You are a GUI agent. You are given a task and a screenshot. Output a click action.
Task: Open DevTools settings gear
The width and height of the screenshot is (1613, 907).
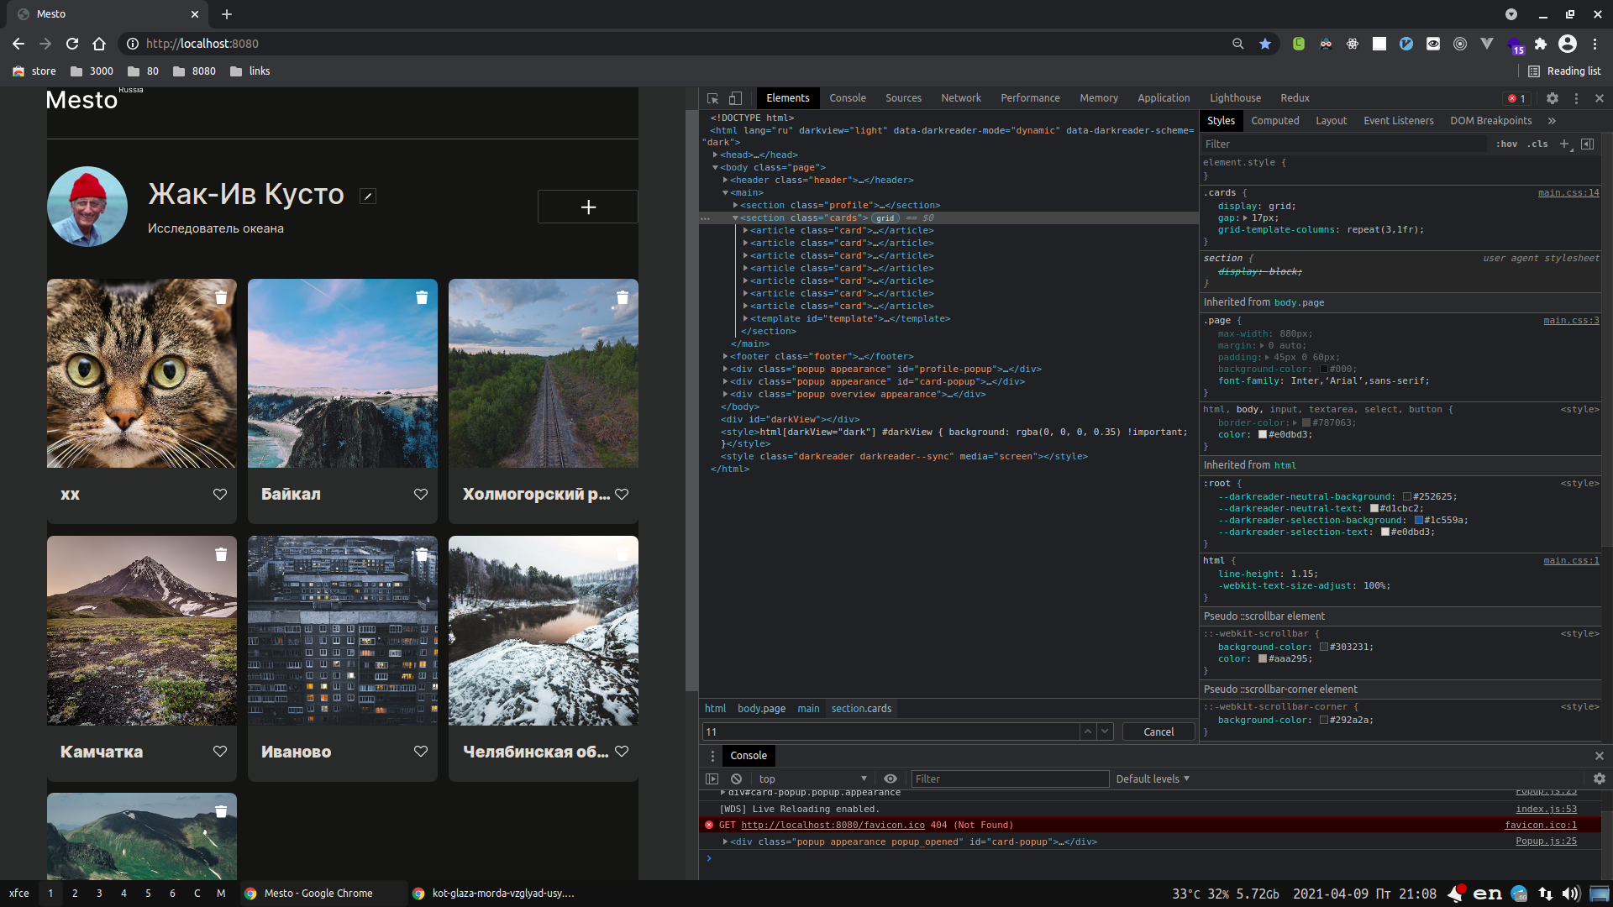coord(1553,98)
